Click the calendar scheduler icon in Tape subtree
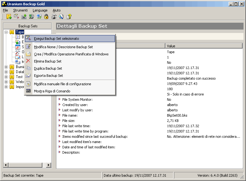 pyautogui.click(x=18, y=47)
